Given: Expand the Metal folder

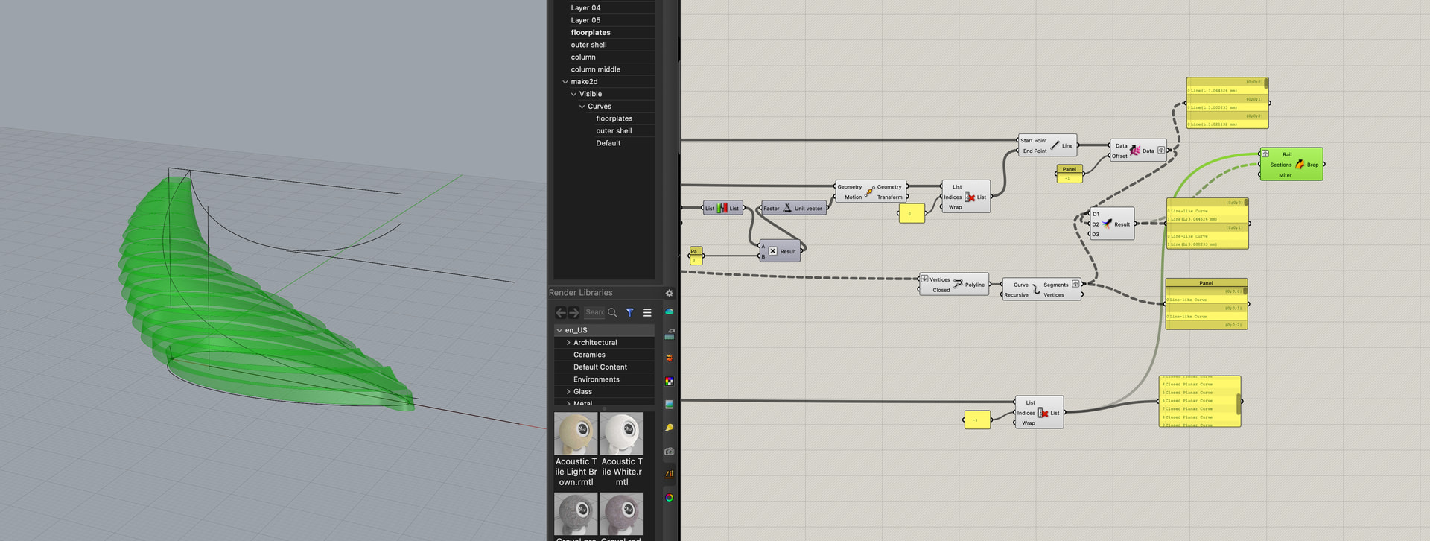Looking at the screenshot, I should pyautogui.click(x=568, y=404).
